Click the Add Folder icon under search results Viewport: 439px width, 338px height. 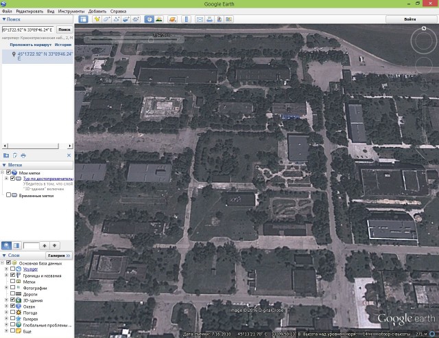[x=6, y=155]
